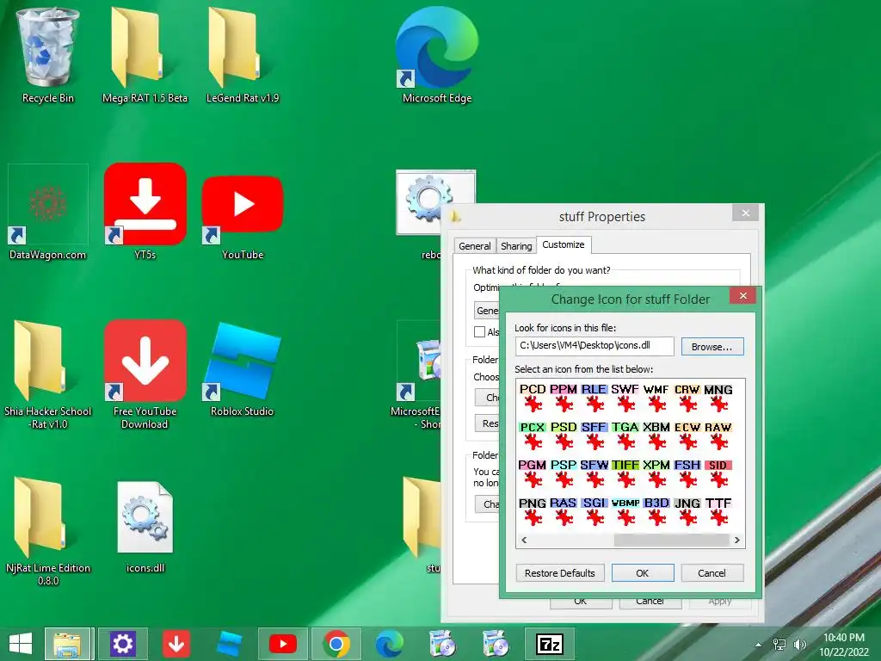Select the WMF icon
881x661 pixels.
coord(656,398)
